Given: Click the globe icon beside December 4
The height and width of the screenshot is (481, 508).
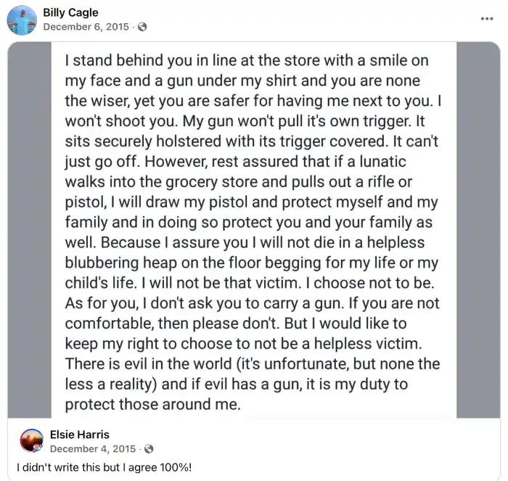Looking at the screenshot, I should pos(148,449).
